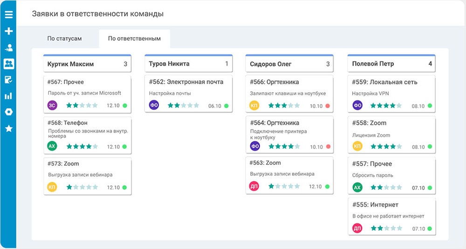Select the team requests icon in sidebar

pos(8,64)
